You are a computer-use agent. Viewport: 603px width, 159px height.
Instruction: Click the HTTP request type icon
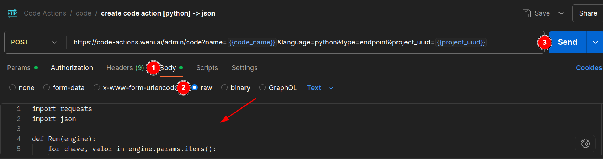coord(12,13)
